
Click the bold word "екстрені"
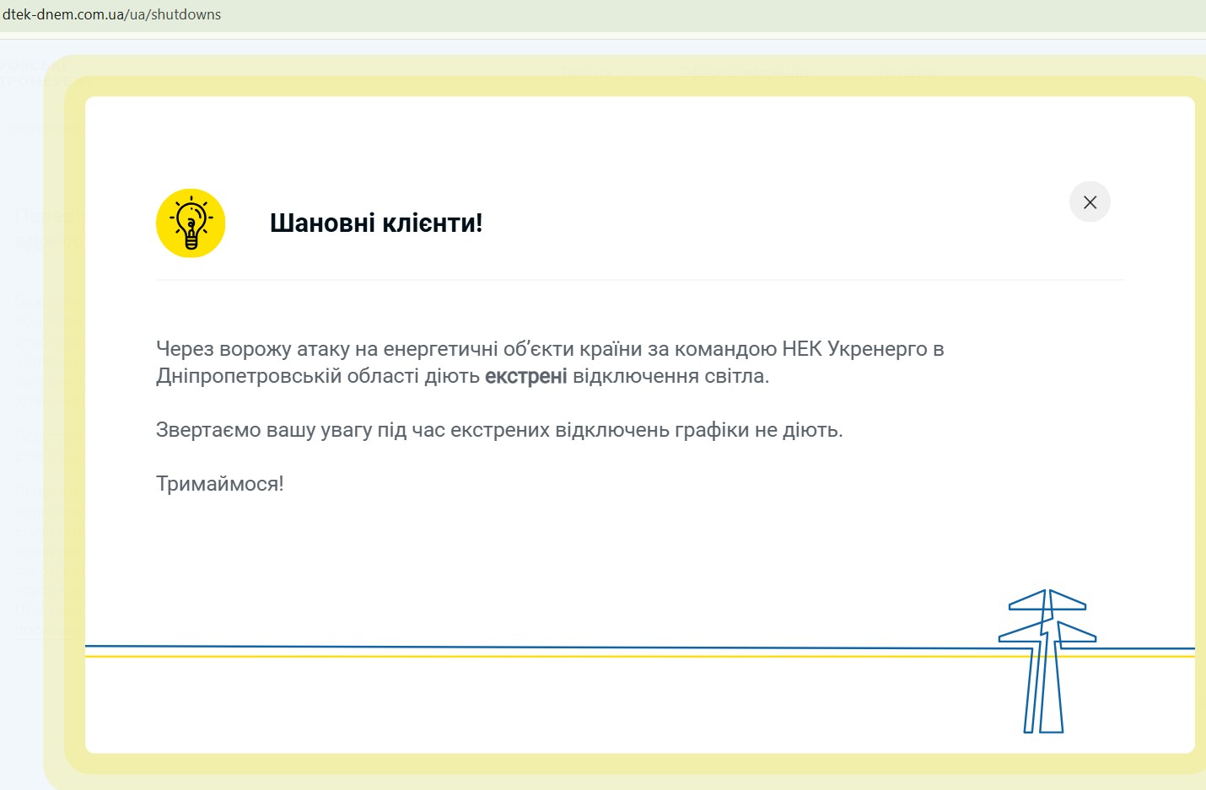pyautogui.click(x=525, y=376)
